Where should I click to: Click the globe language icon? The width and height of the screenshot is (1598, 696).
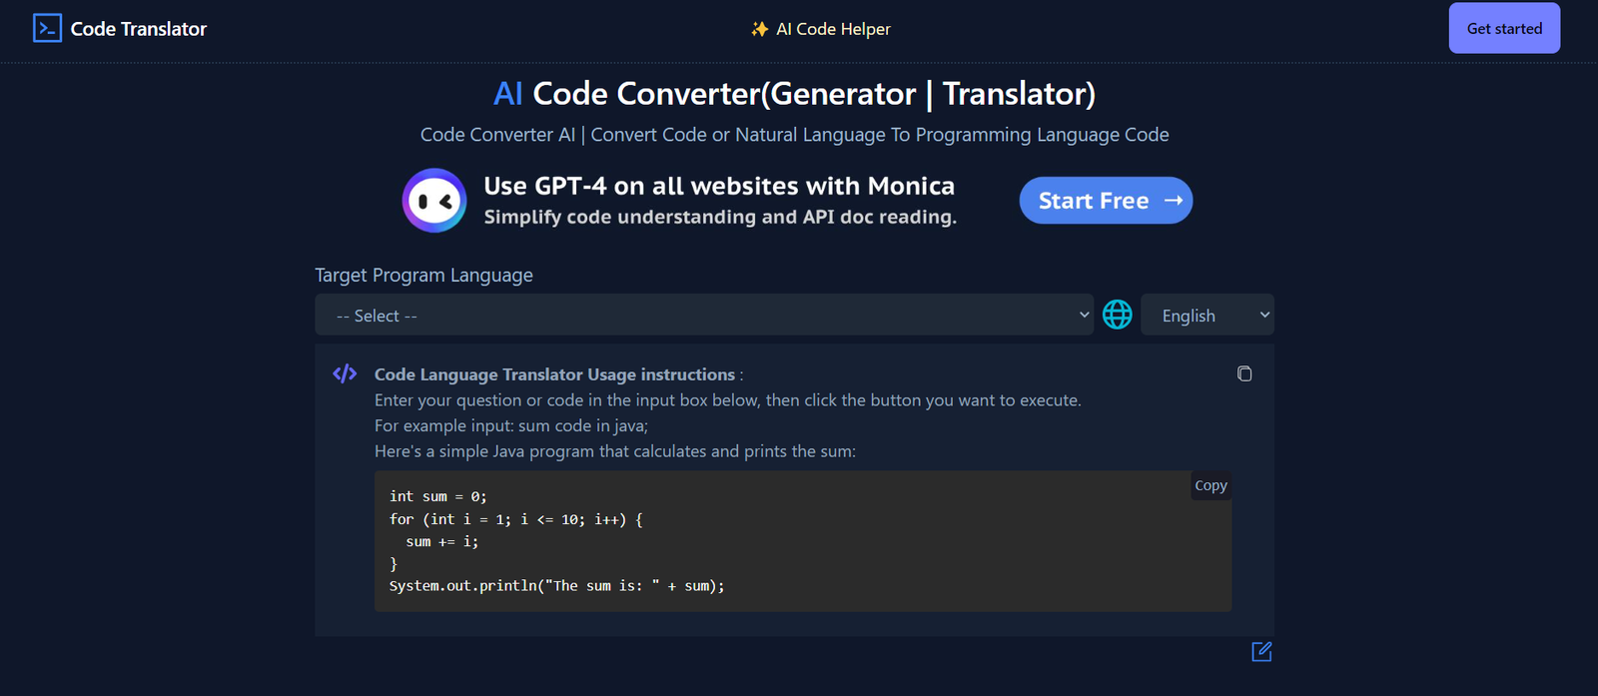tap(1117, 315)
